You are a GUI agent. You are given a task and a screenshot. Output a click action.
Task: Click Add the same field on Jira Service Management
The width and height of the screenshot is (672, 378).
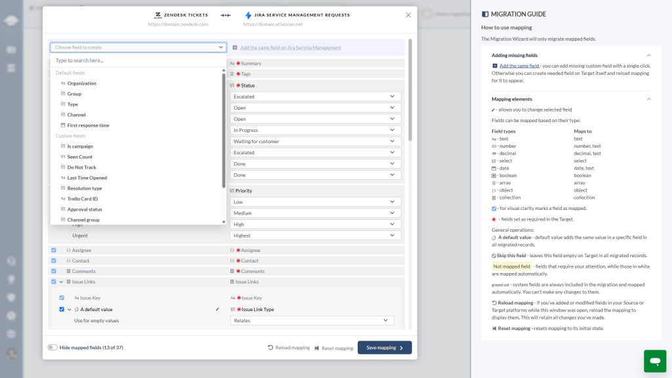(x=290, y=47)
